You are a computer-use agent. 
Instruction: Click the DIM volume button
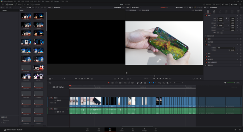pos(238,83)
